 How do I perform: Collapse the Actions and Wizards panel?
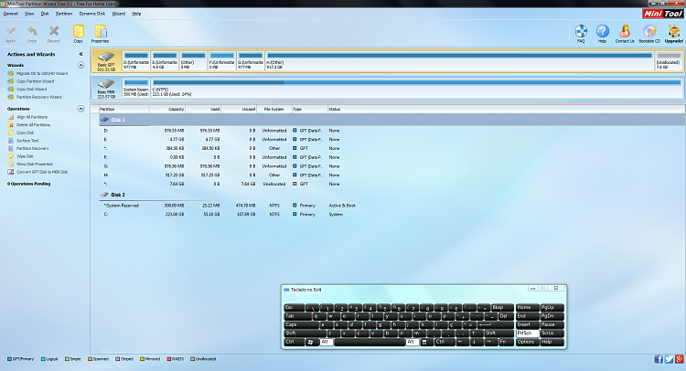[x=80, y=54]
